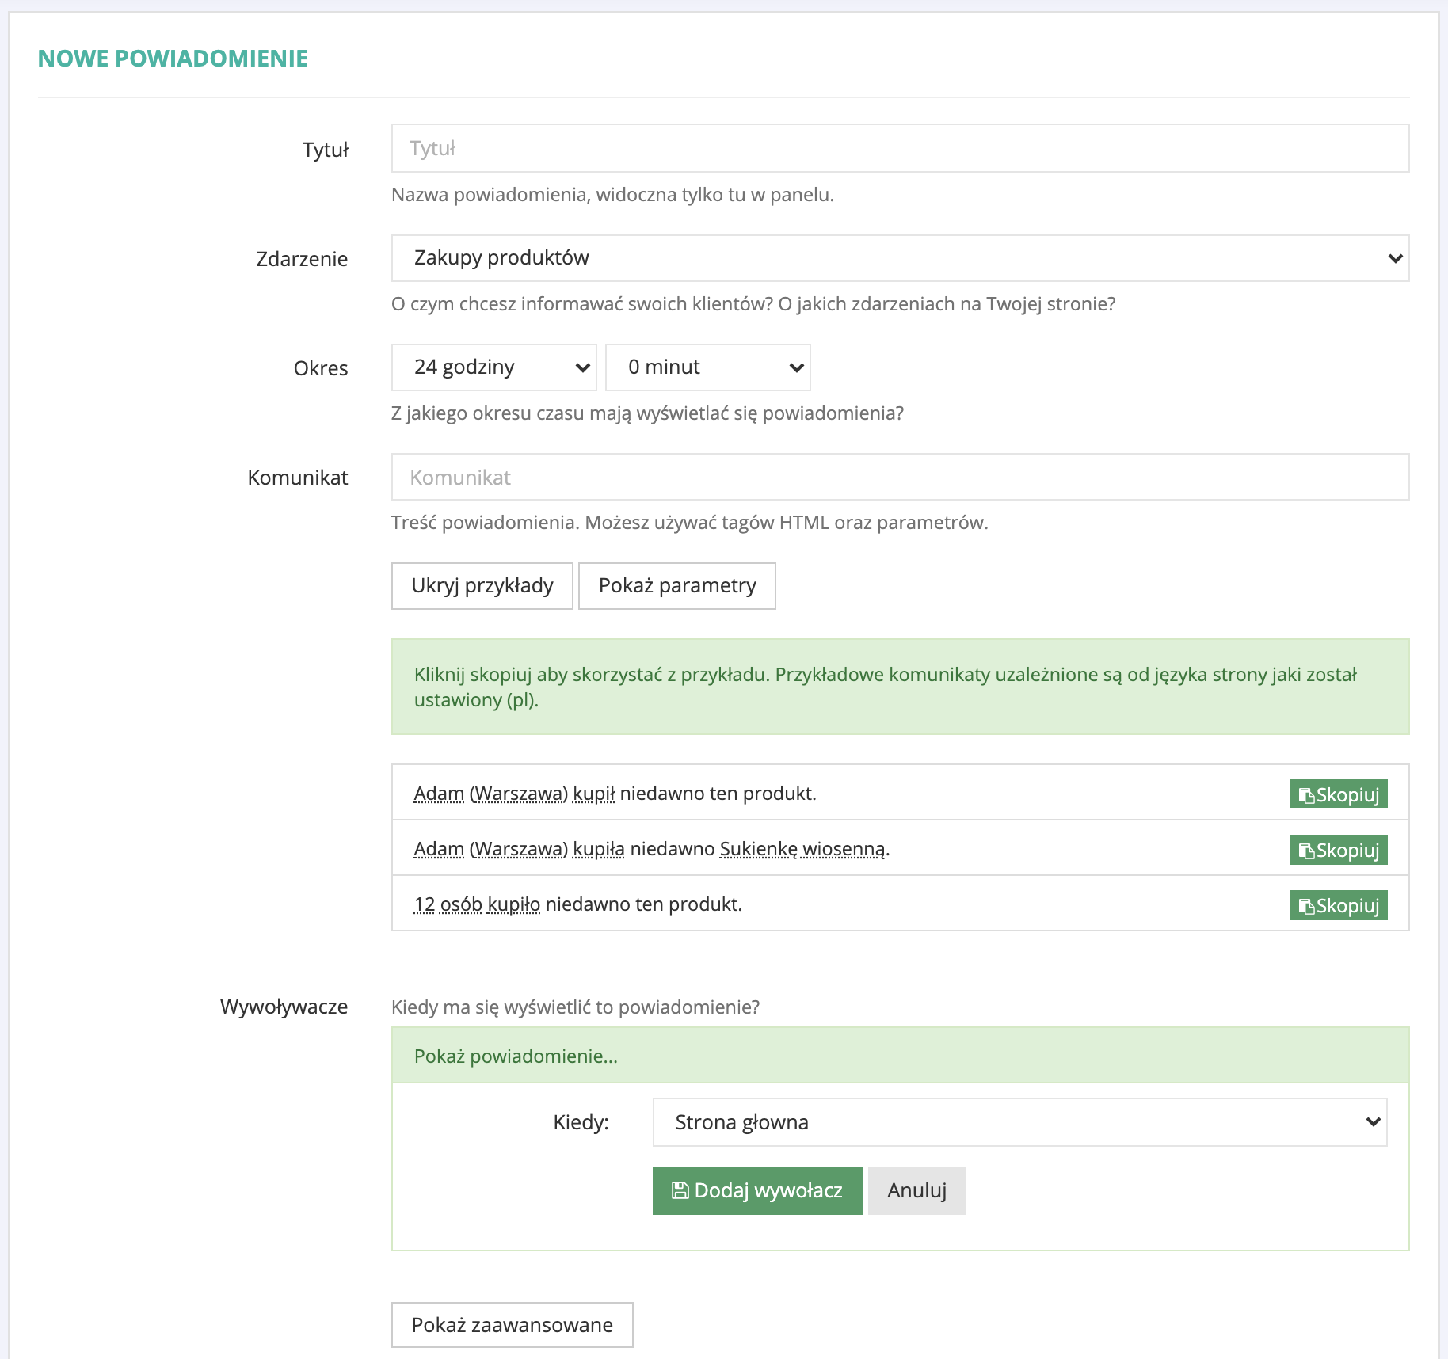Image resolution: width=1448 pixels, height=1359 pixels.
Task: Cancel the trigger with Anuluj
Action: (916, 1190)
